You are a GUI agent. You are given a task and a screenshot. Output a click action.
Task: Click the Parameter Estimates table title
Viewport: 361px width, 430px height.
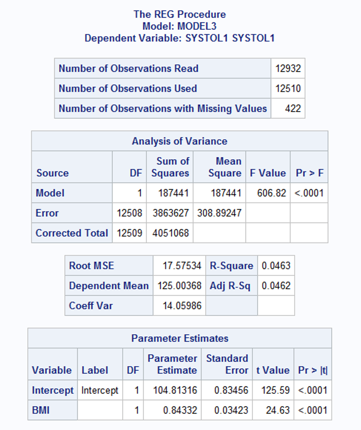coord(180,338)
